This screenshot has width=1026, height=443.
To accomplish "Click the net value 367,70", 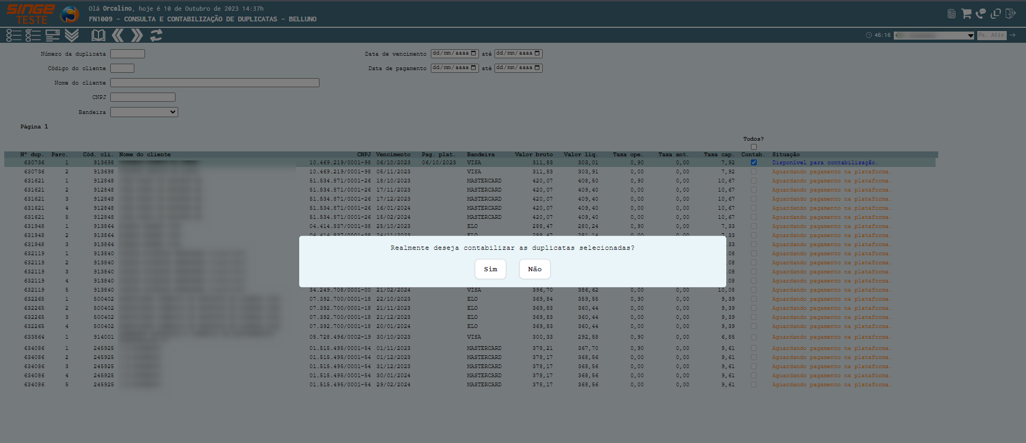I will pos(588,348).
